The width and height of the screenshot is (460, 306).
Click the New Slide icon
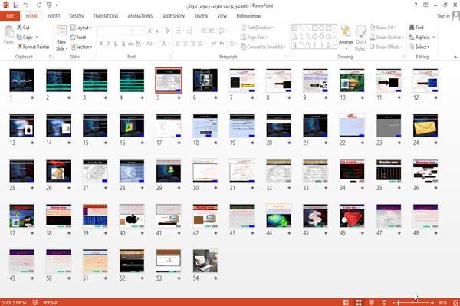click(61, 31)
